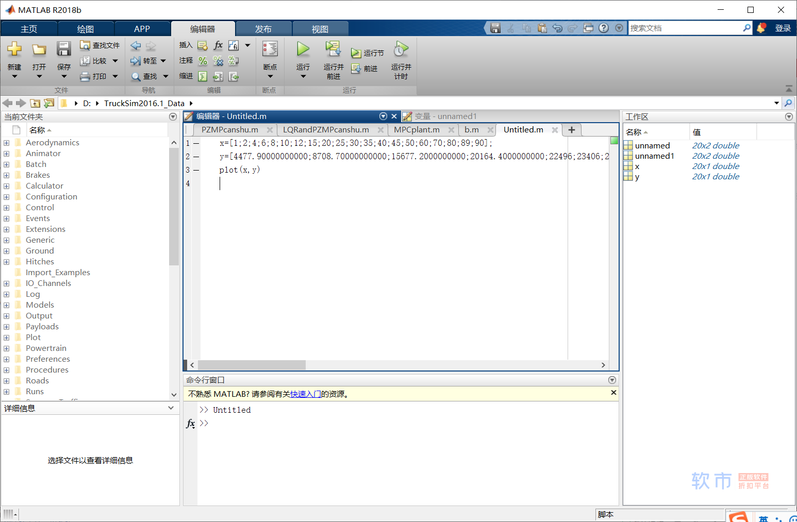Click the navigation Back arrow in ribbon
The image size is (797, 522).
[136, 45]
